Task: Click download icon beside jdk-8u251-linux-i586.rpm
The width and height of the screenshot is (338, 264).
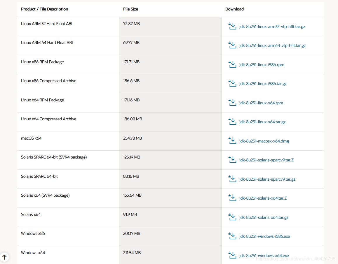Action: tap(232, 64)
